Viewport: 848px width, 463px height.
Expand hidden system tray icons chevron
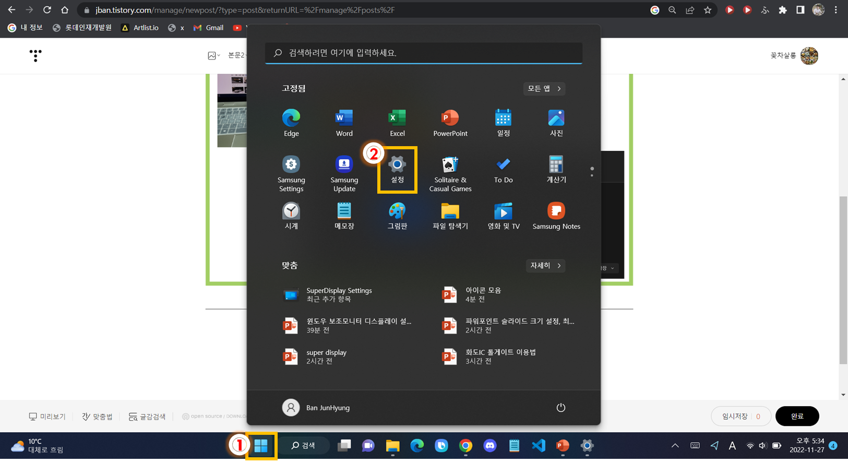click(x=675, y=446)
